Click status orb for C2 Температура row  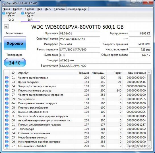(7, 129)
